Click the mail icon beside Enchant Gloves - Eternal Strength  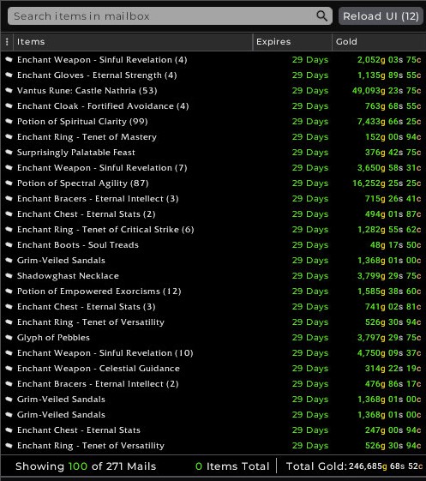click(x=9, y=75)
